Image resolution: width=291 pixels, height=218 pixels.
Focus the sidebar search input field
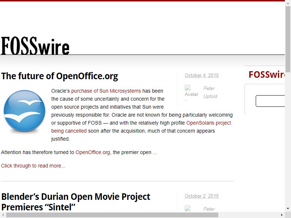[x=270, y=101]
